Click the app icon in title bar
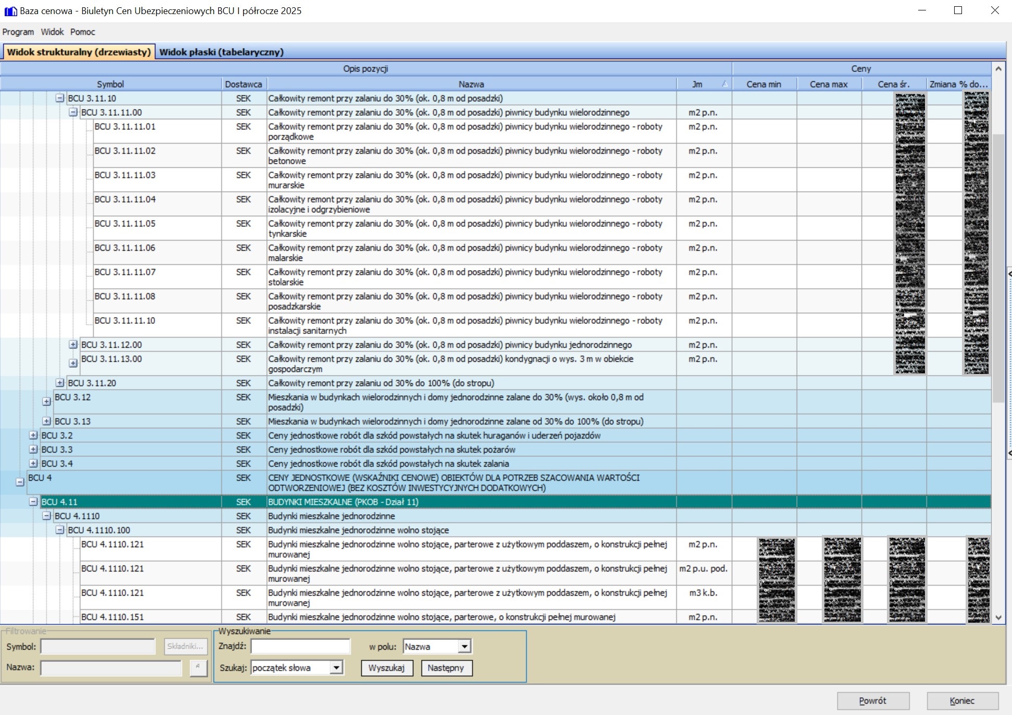The width and height of the screenshot is (1012, 715). click(10, 11)
